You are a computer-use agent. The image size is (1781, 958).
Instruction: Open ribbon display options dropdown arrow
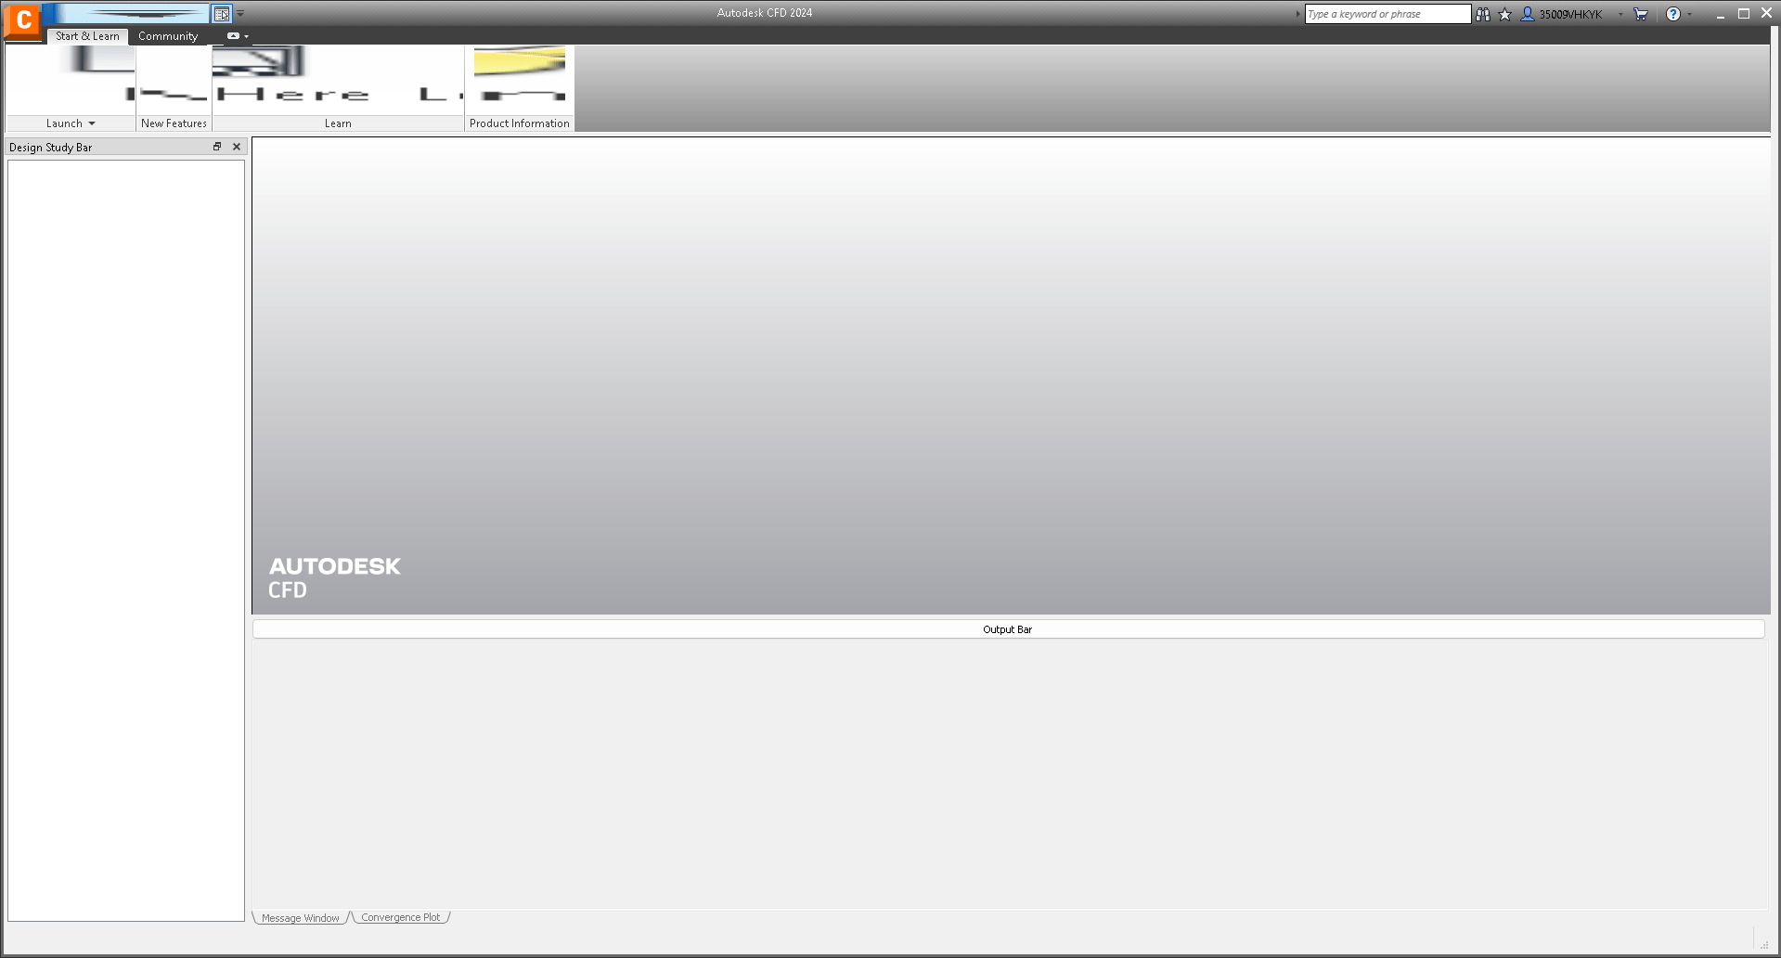pyautogui.click(x=246, y=36)
